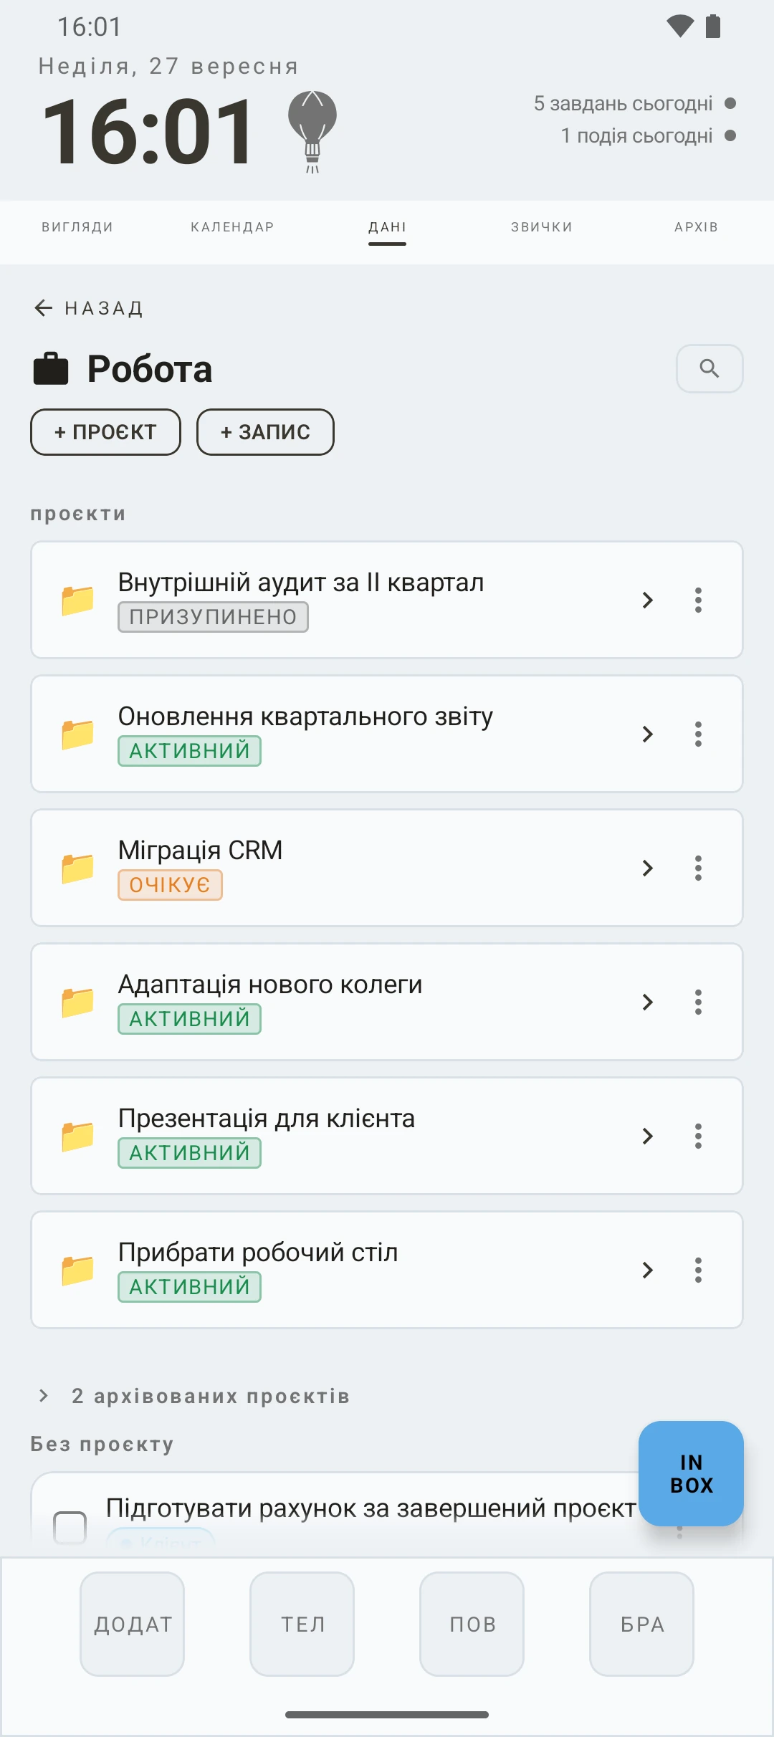Click the ОЧІКУЄ status badge
The height and width of the screenshot is (1737, 774).
coord(170,885)
